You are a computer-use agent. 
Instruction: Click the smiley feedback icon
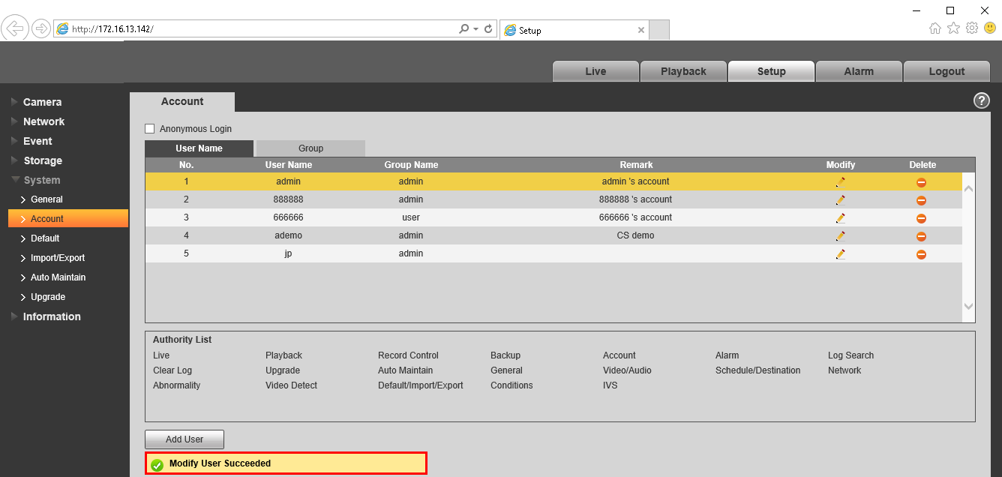[x=990, y=28]
